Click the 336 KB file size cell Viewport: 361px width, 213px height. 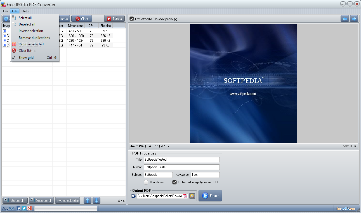click(x=106, y=36)
